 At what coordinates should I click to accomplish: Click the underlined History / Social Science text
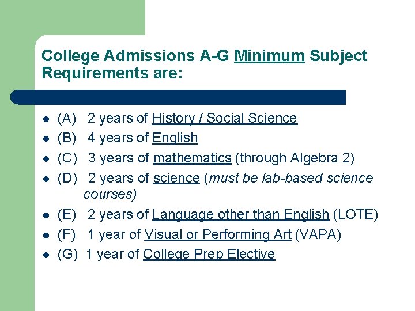point(225,118)
